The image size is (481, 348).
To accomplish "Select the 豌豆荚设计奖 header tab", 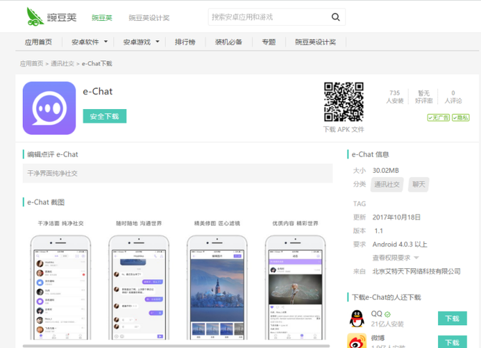I will tap(149, 18).
